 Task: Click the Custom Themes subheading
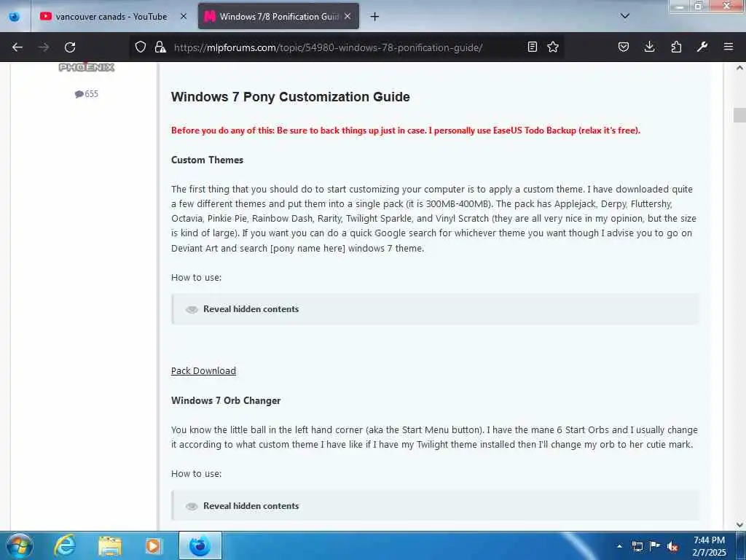tap(207, 160)
